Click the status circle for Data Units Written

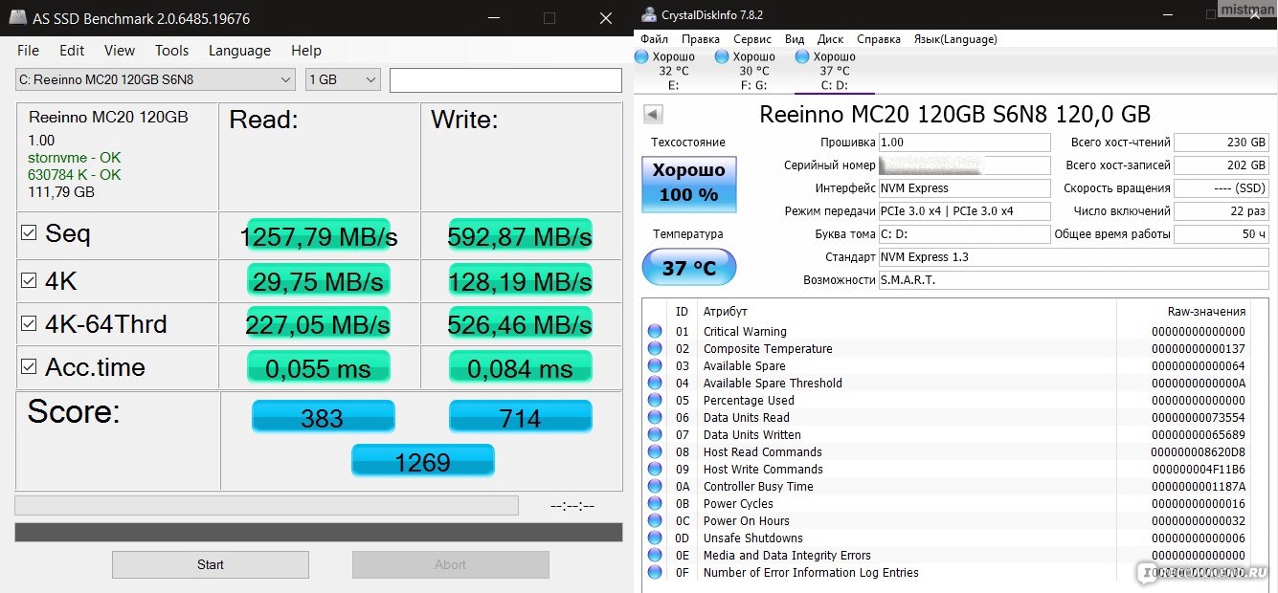point(655,434)
